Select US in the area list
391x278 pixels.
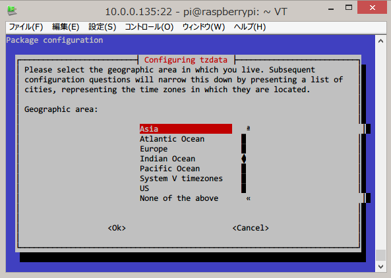[x=144, y=188]
